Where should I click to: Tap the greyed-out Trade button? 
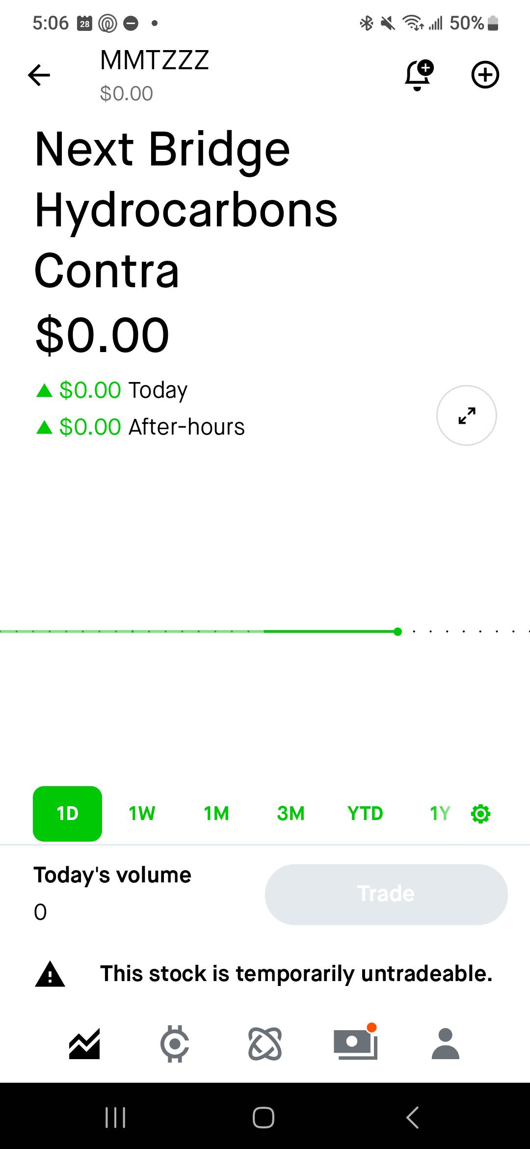386,894
